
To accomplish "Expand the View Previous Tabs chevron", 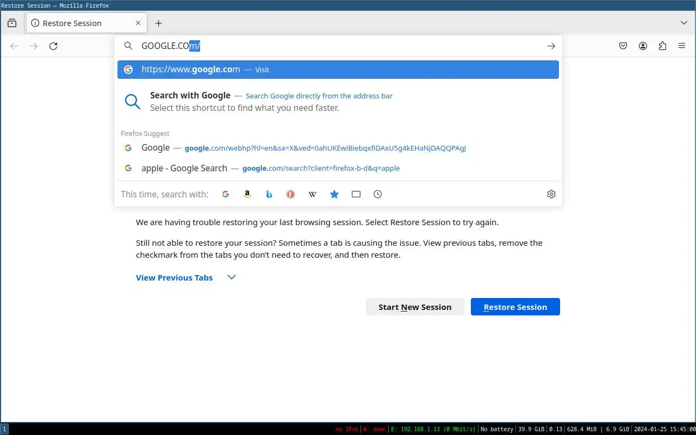I will pyautogui.click(x=232, y=277).
